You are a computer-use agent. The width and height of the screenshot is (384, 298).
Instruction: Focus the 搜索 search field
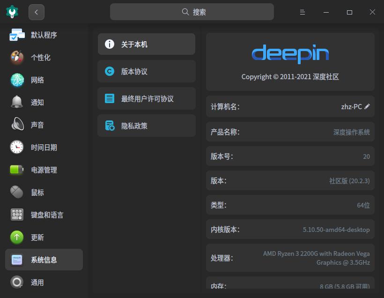click(x=192, y=12)
